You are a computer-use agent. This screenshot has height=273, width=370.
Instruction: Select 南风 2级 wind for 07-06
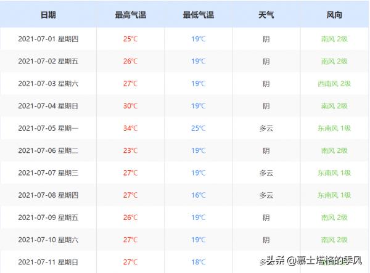click(334, 150)
